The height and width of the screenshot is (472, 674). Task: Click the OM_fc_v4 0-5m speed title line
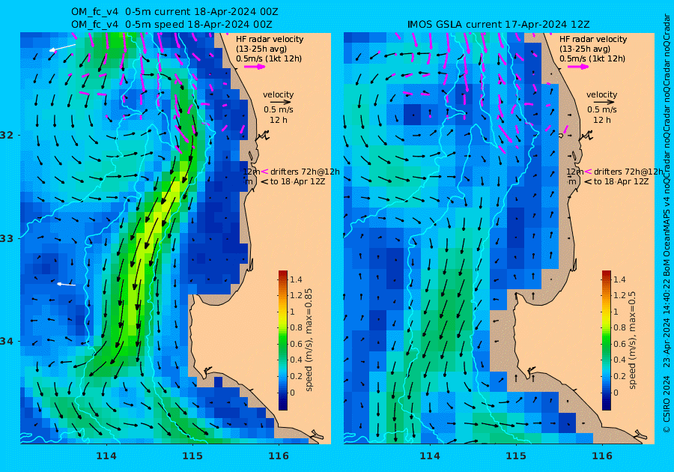tap(171, 25)
